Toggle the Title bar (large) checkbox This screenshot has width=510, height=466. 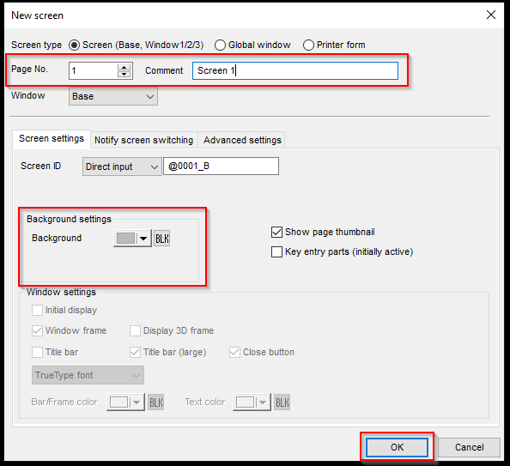coord(135,352)
